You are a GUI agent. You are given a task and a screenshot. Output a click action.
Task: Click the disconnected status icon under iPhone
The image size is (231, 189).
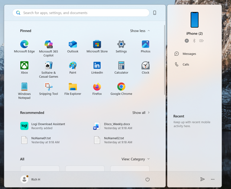pos(186,41)
